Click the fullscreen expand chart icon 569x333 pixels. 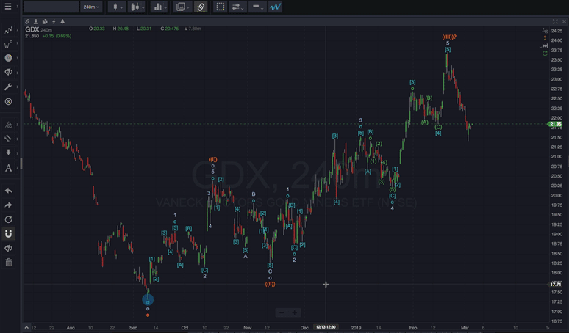pyautogui.click(x=555, y=22)
